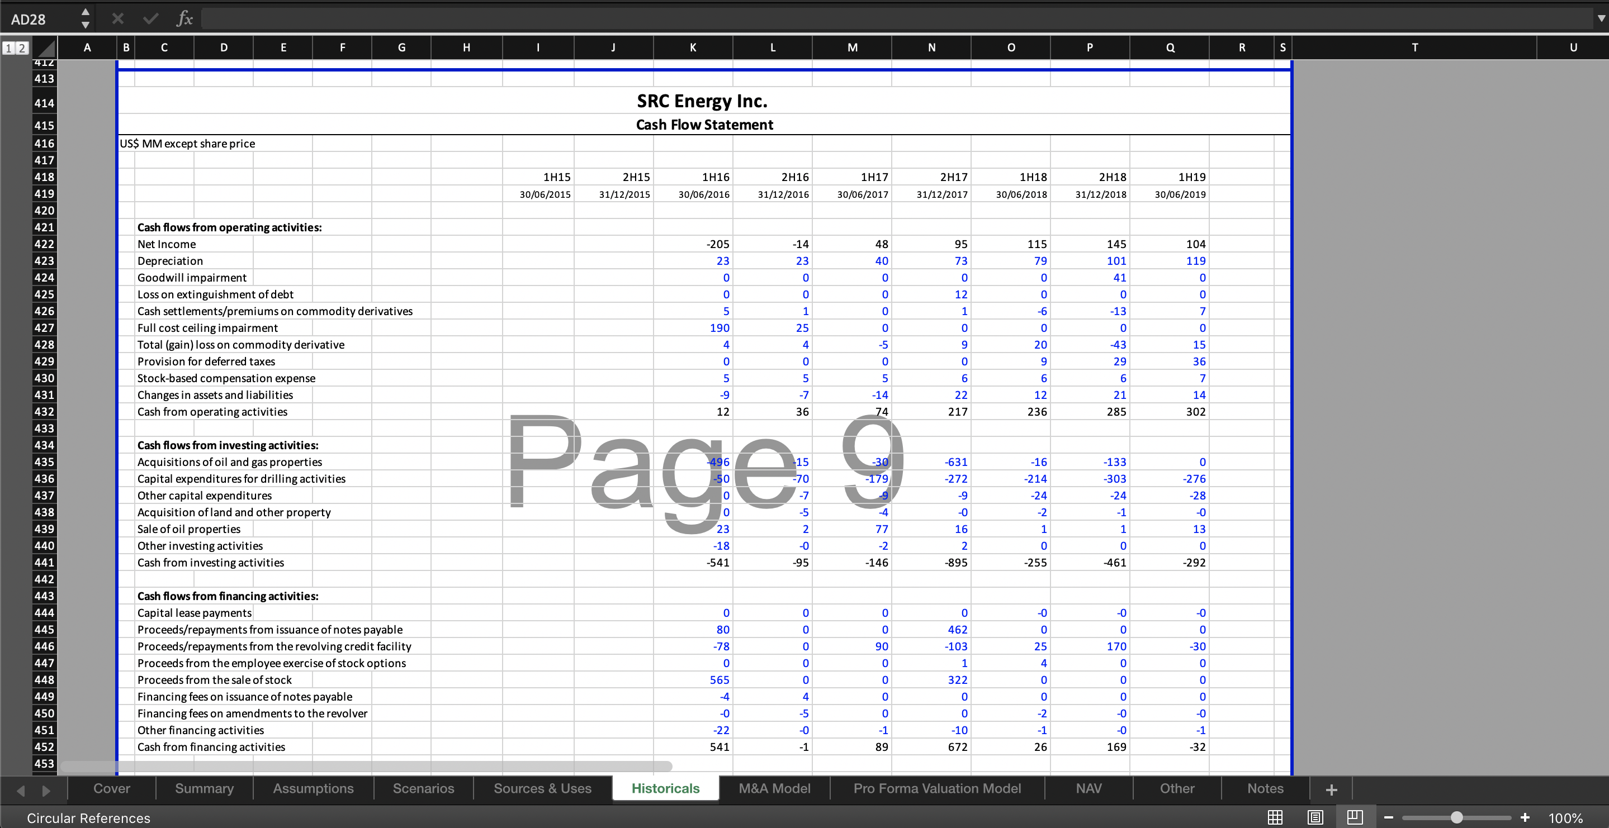
Task: Select Goodwill impairment 2H18 value 41
Action: [1090, 277]
